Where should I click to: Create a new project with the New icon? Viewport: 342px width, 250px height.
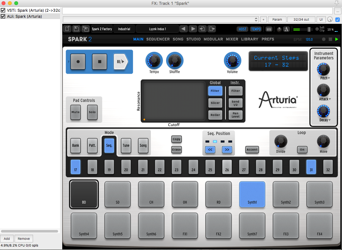click(x=67, y=29)
